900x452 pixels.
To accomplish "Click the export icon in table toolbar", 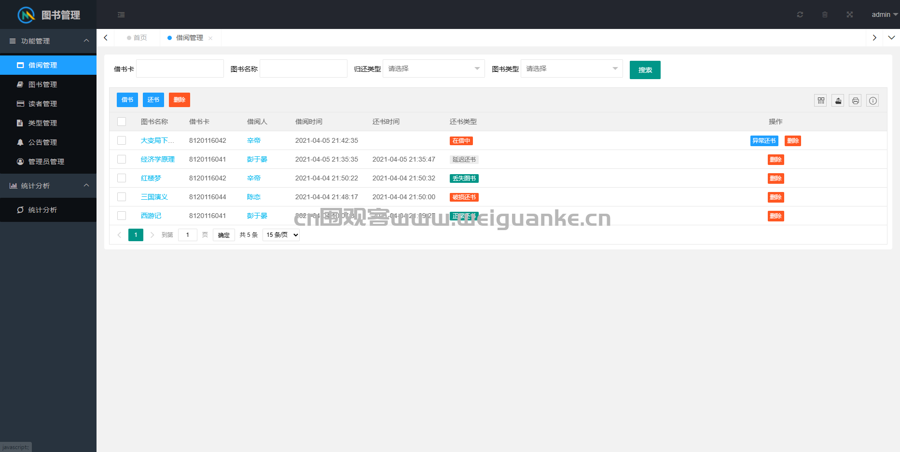I will click(838, 100).
